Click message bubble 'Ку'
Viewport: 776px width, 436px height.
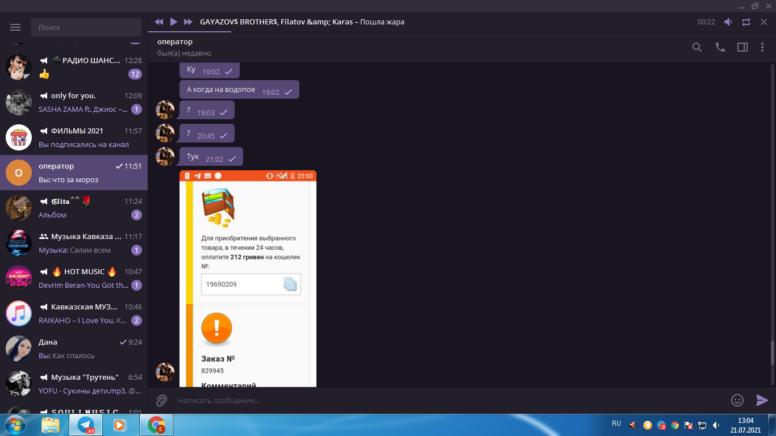210,70
